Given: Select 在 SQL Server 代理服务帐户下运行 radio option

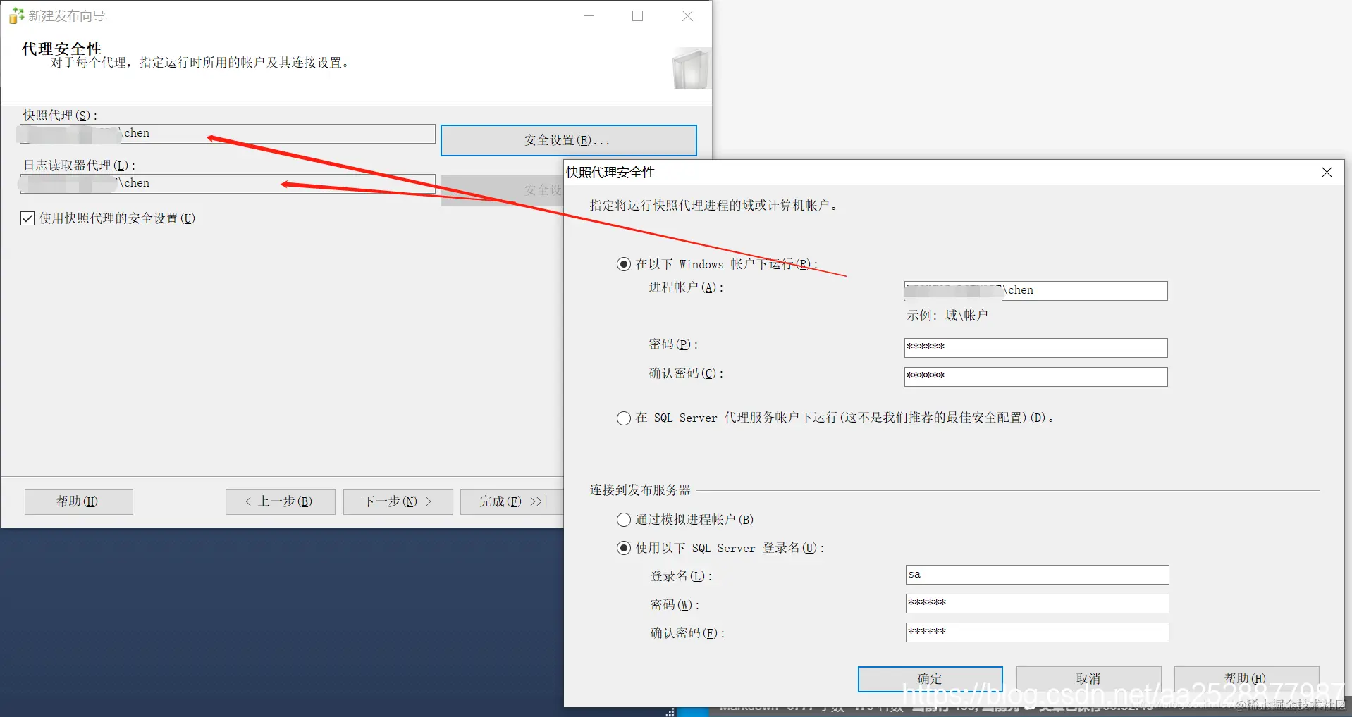Looking at the screenshot, I should pos(624,418).
